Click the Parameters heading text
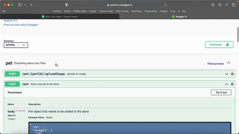The height and width of the screenshot is (134, 239). [x=15, y=92]
